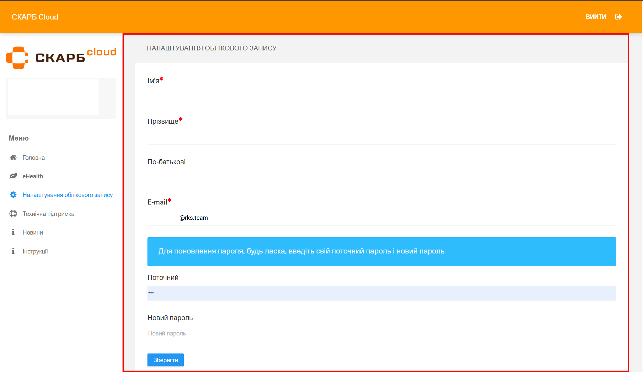This screenshot has width=643, height=373.
Task: Click the home icon beside Головна
Action: coord(13,157)
